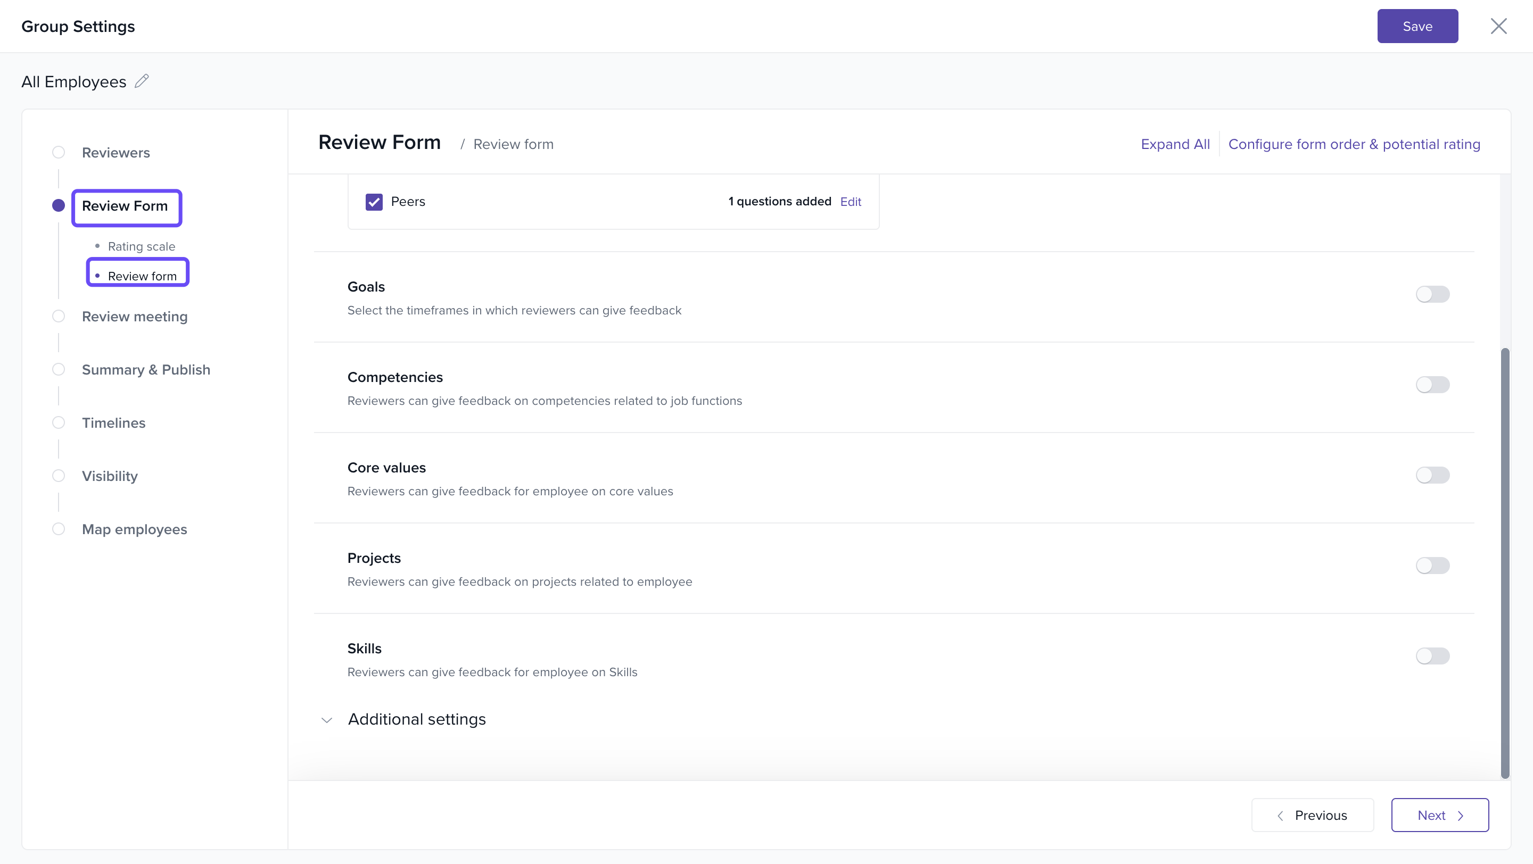Uncheck the Peers checkbox
This screenshot has height=864, width=1533.
(x=374, y=202)
